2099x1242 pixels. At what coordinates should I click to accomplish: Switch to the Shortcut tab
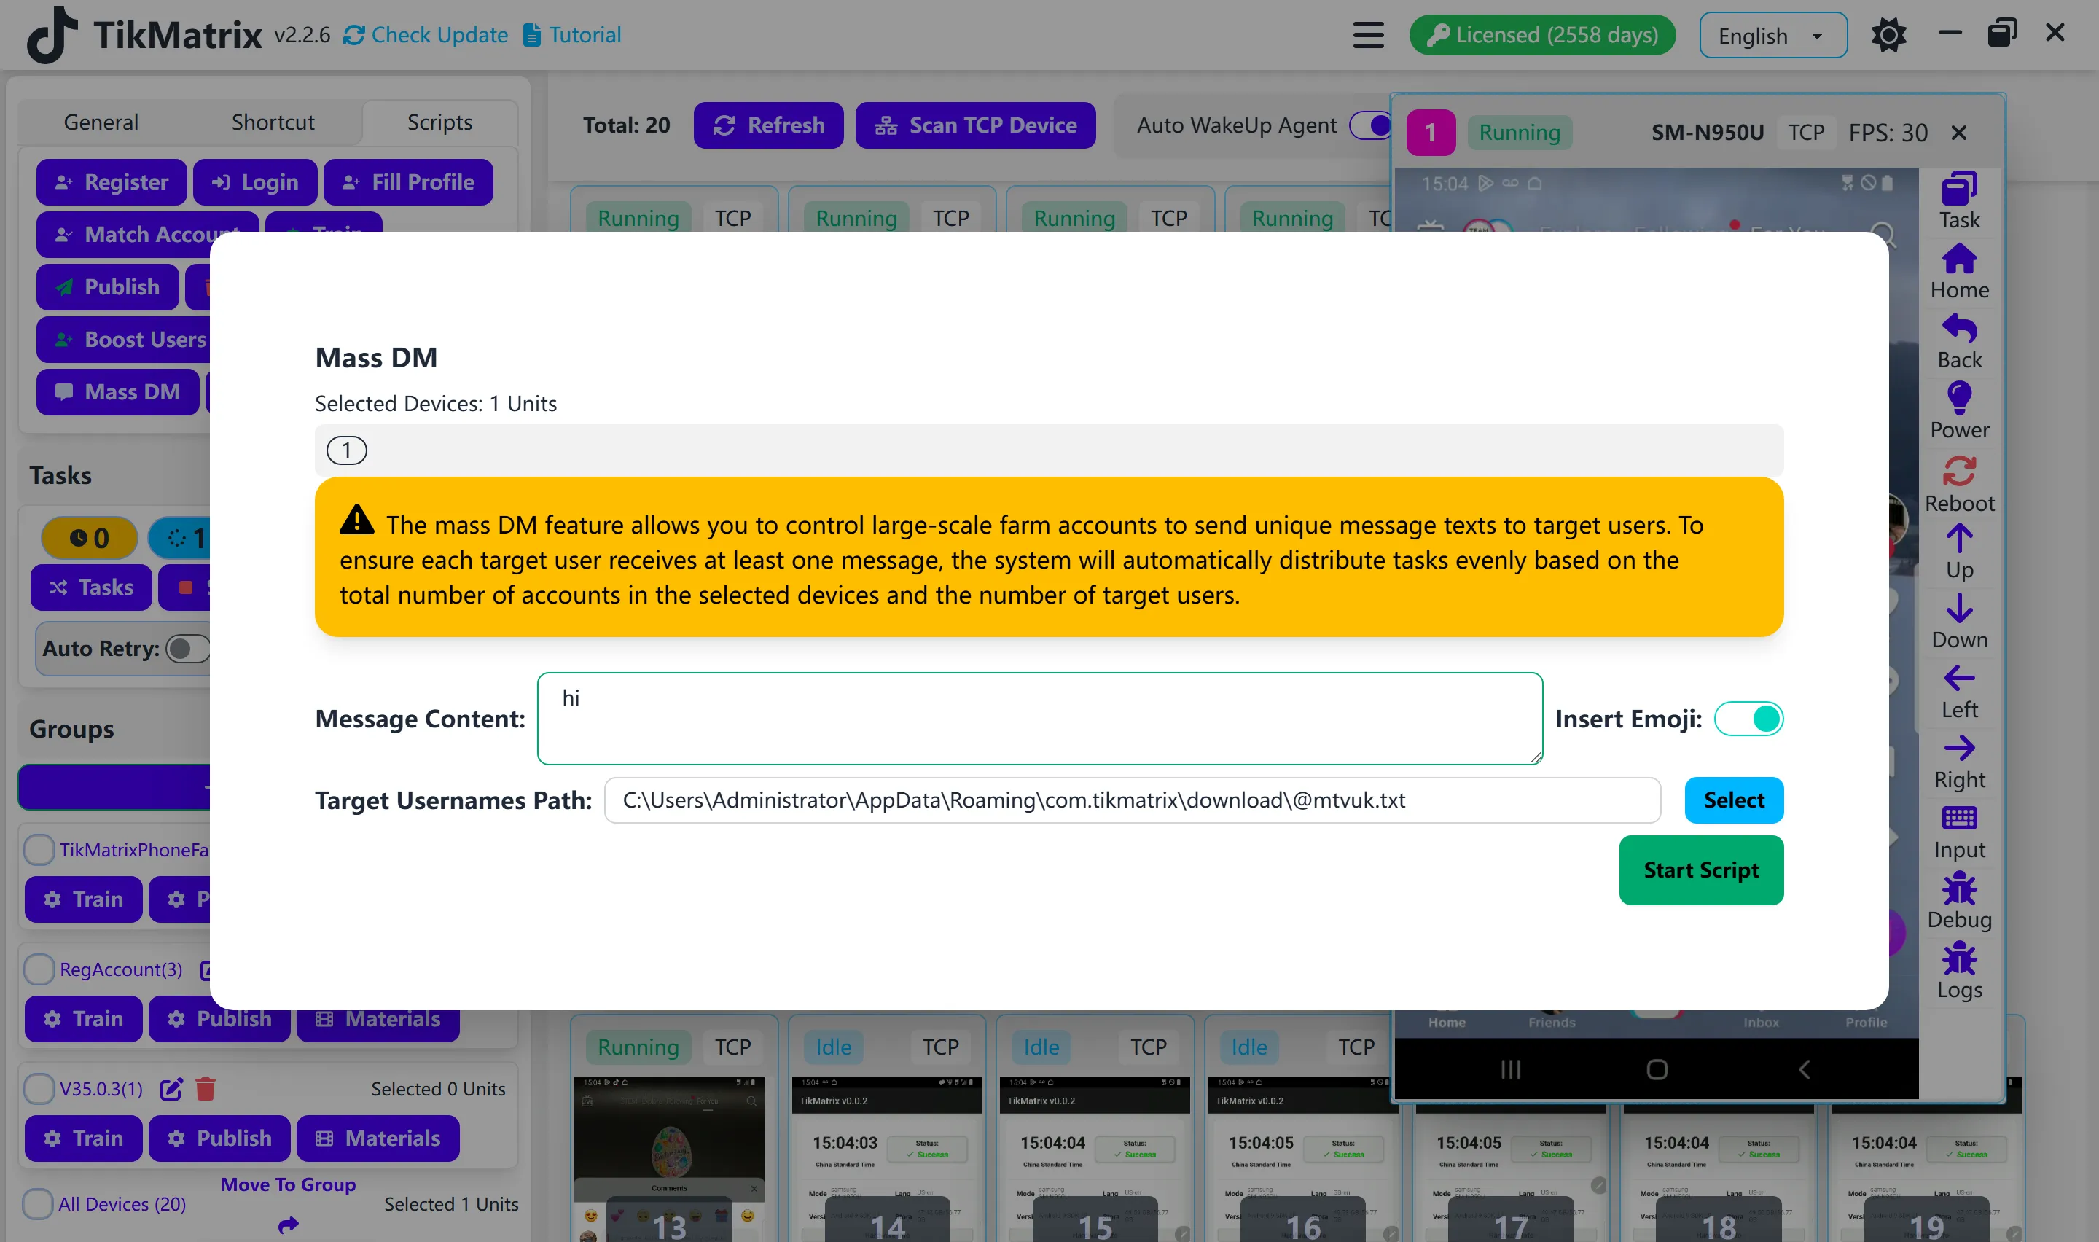[x=273, y=122]
